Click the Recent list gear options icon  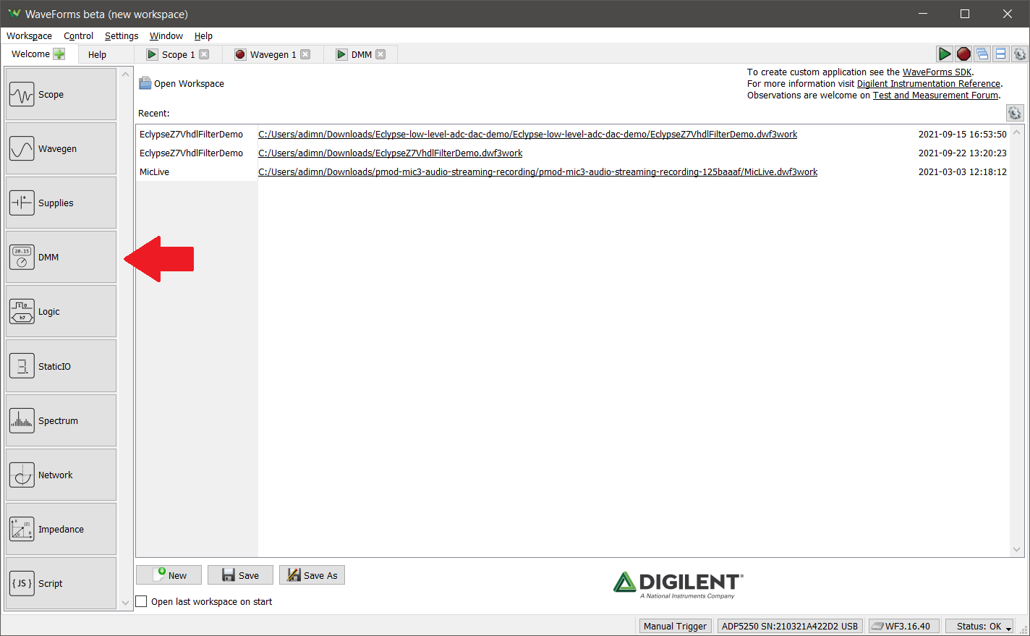[1015, 113]
